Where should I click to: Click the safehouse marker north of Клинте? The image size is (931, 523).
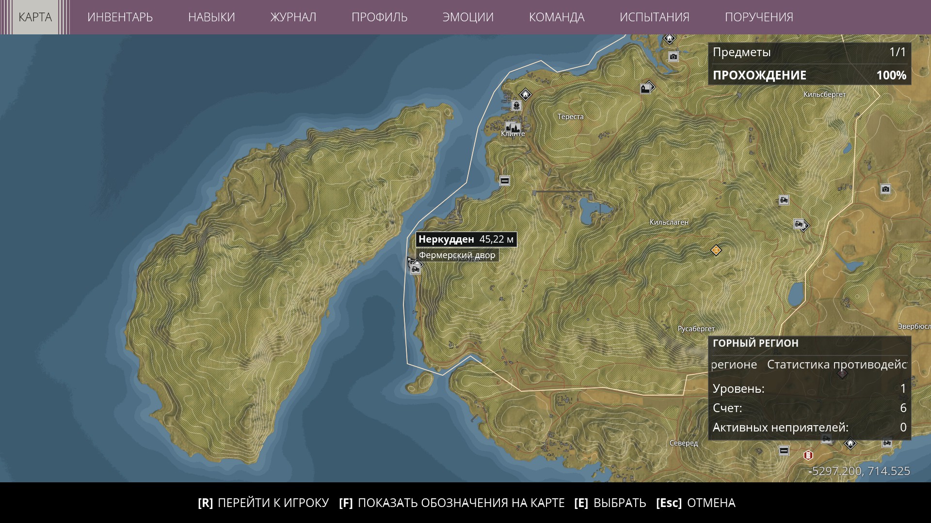[x=525, y=94]
